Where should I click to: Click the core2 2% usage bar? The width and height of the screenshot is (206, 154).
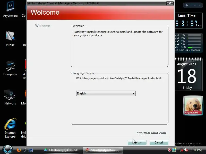tap(194, 38)
